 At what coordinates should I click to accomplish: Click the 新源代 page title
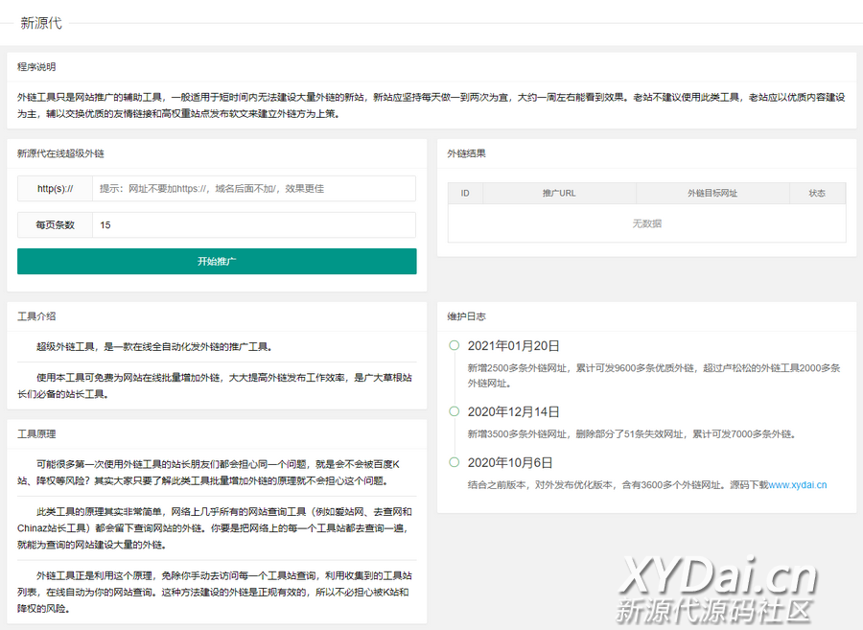click(x=41, y=23)
